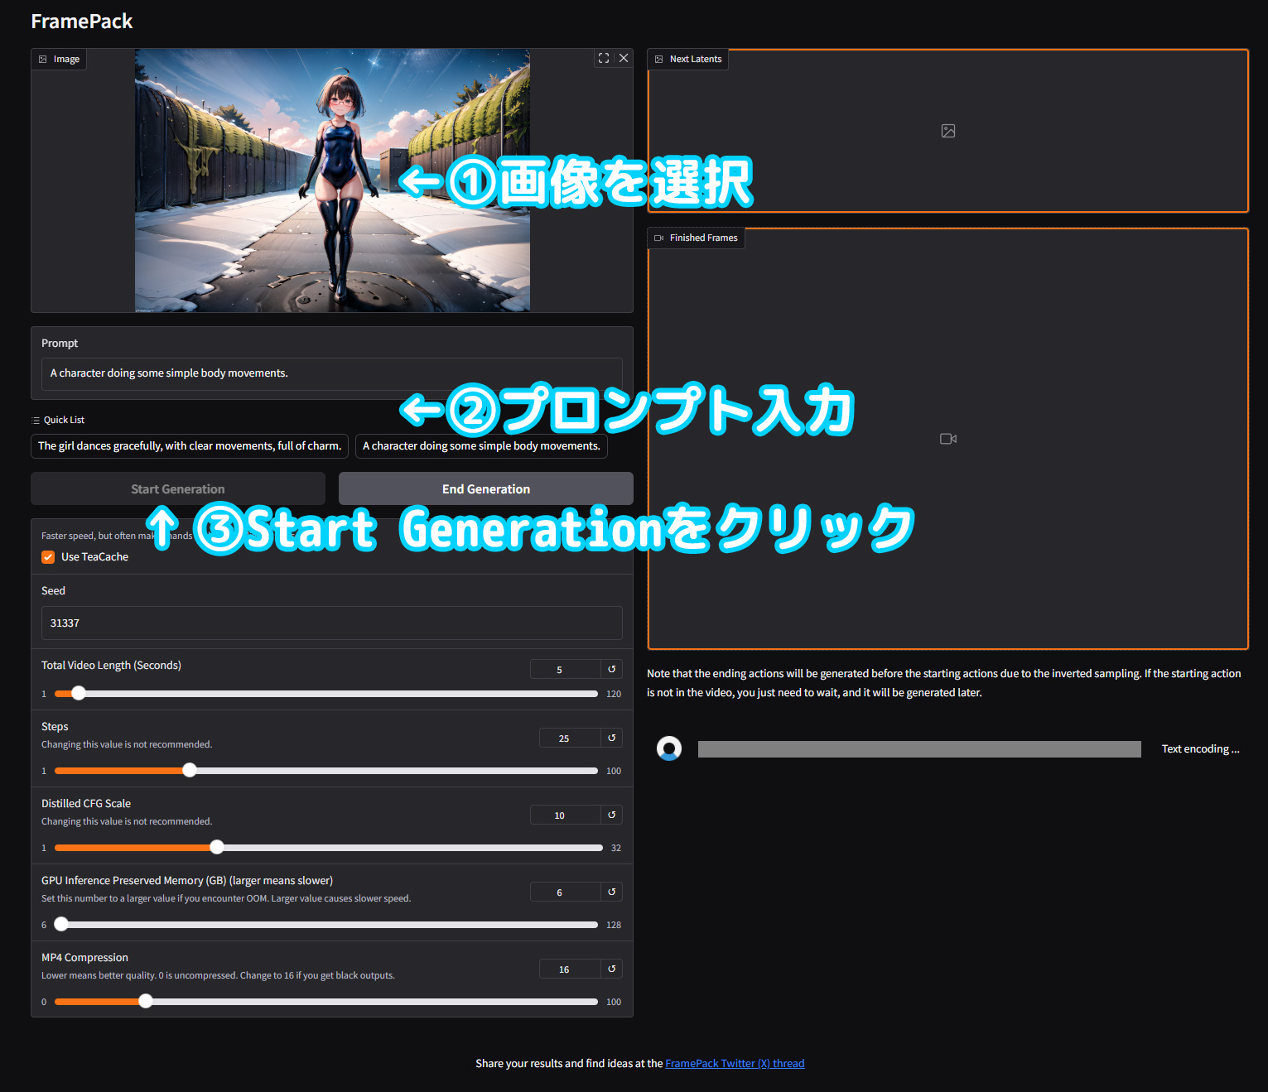
Task: Reset Distilled CFG Scale to default
Action: click(x=611, y=815)
